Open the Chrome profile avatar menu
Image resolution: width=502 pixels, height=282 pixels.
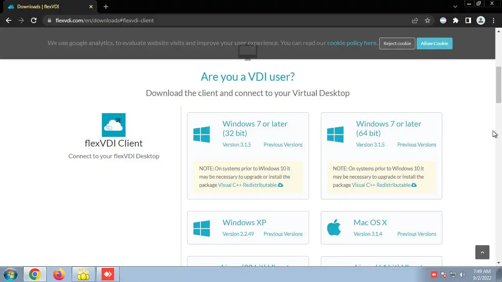tap(481, 20)
